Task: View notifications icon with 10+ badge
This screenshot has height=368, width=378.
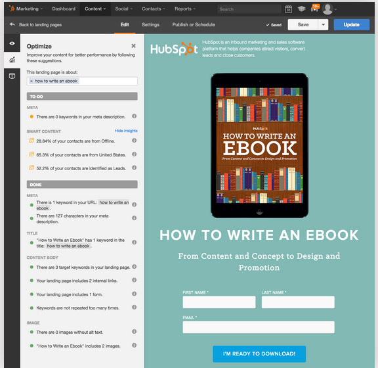Action: pos(315,9)
